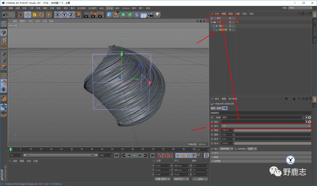Select the Move tool in top toolbar
Viewport: 317px width, 186px height.
tap(28, 15)
